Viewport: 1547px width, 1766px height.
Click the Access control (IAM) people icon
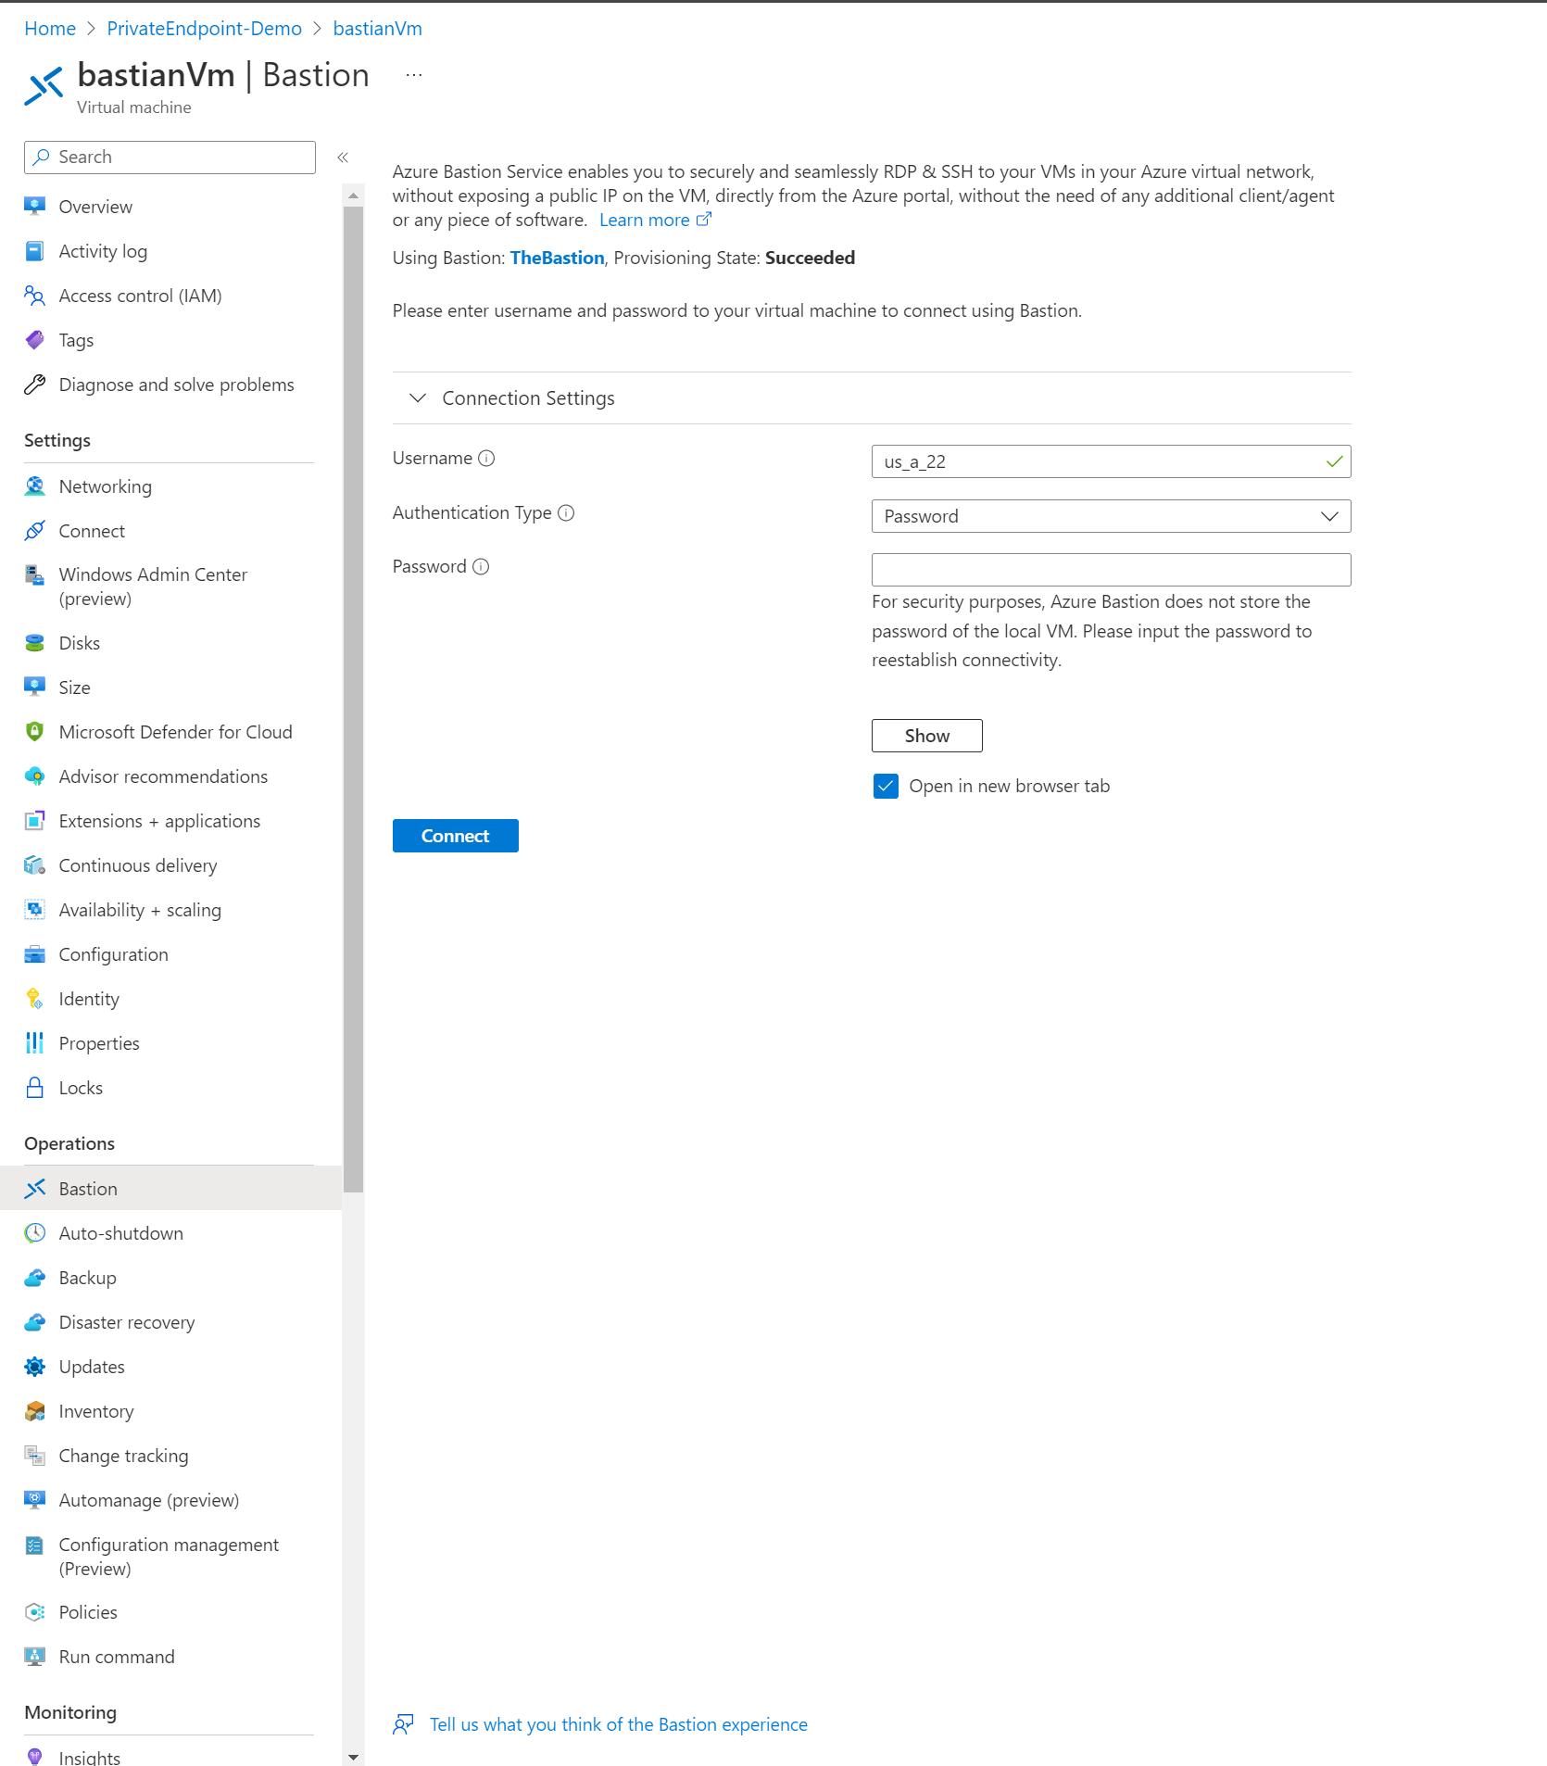[x=35, y=296]
